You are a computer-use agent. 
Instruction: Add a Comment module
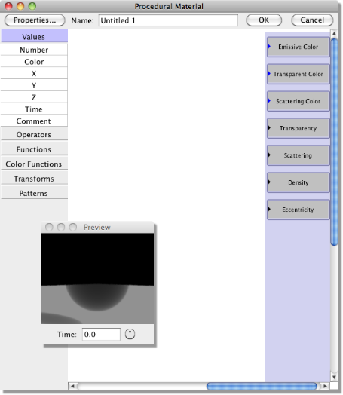point(34,121)
